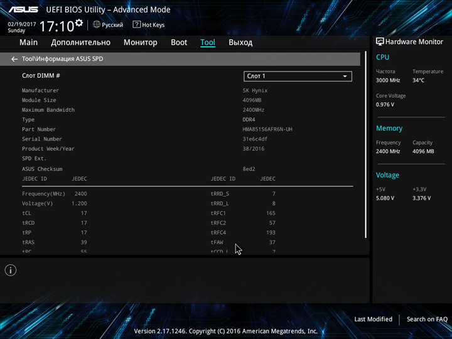Open the Слот 1 DIMM dropdown
This screenshot has height=339, width=452.
point(298,76)
